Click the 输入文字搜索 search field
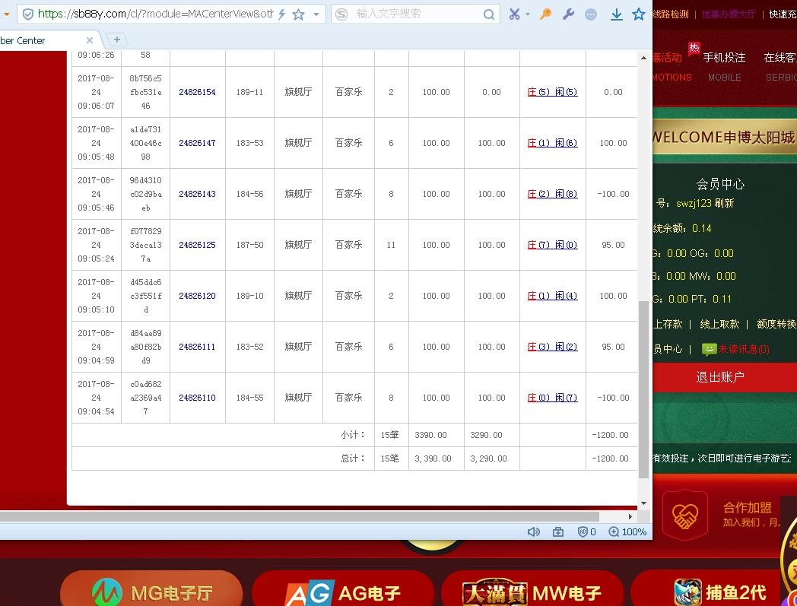The height and width of the screenshot is (606, 797). (x=411, y=13)
